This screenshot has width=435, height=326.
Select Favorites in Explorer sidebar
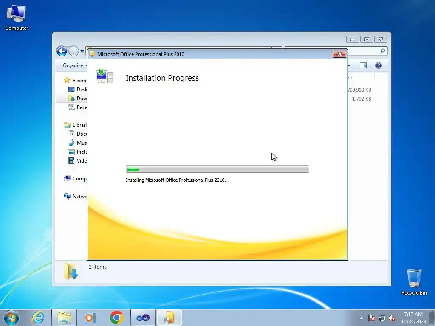click(75, 80)
